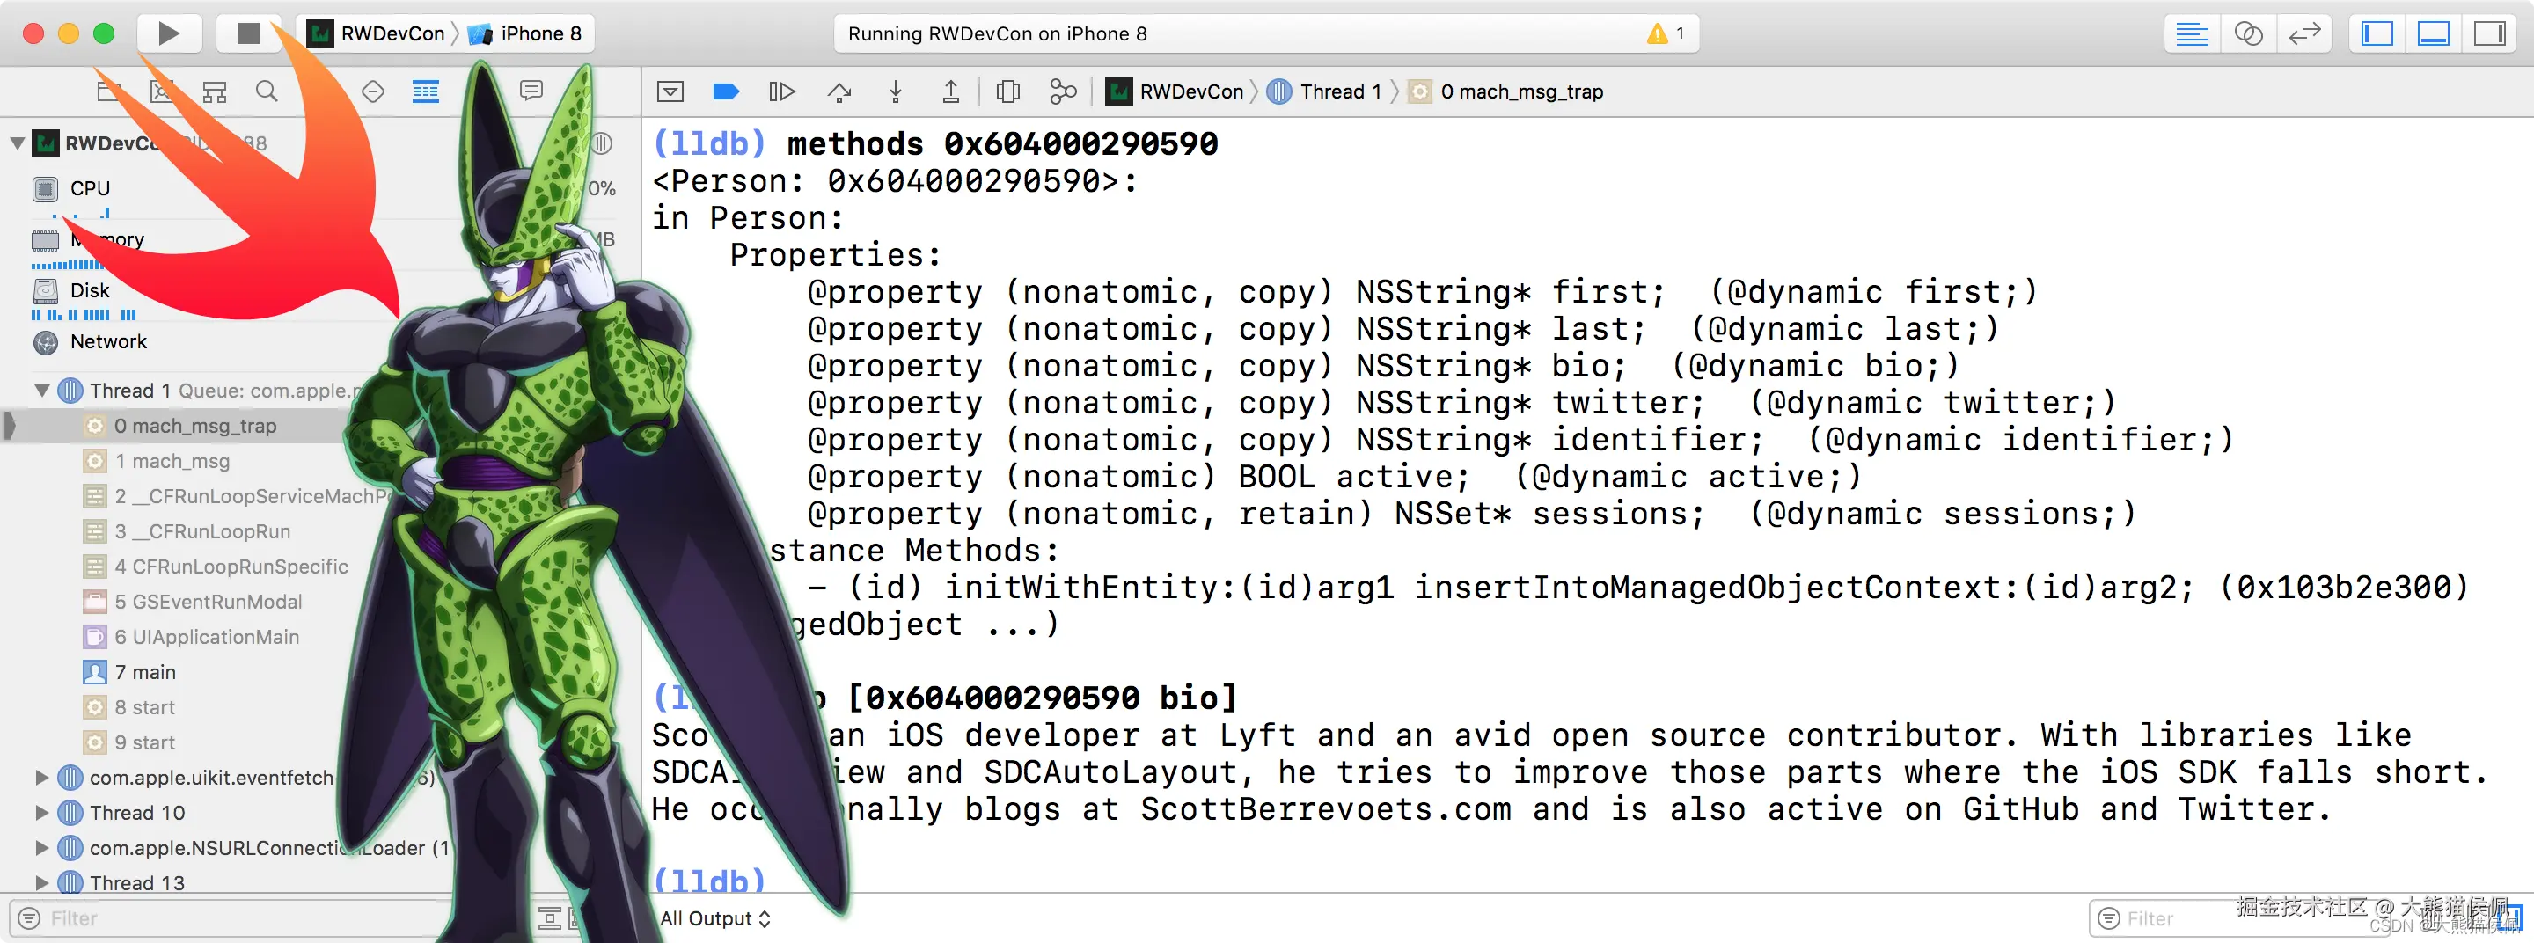Screen dimensions: 2534x943
Task: Click the Run play button
Action: 168,33
